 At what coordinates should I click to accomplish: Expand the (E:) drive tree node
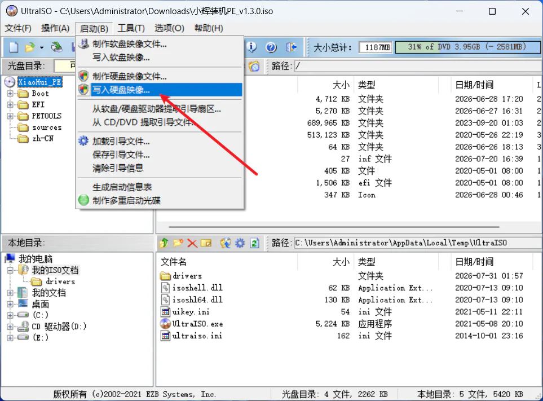[10, 338]
